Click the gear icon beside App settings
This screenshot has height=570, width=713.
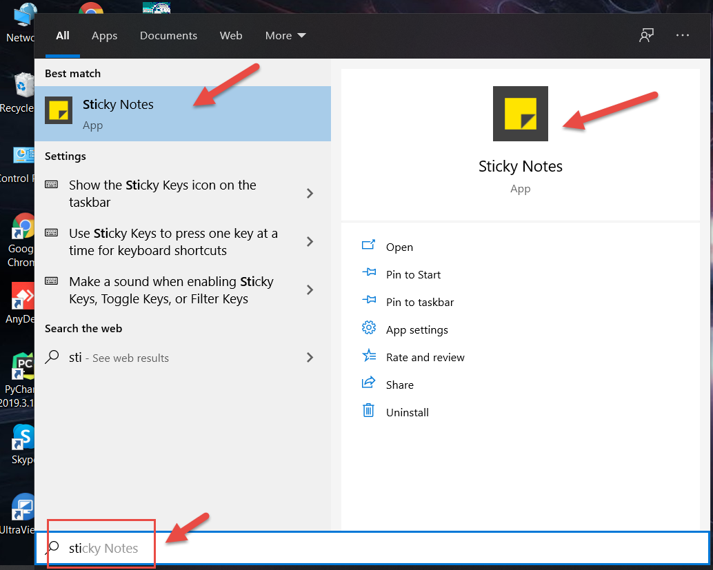click(369, 327)
